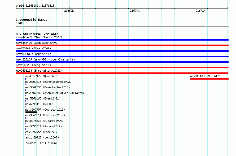Open nsv4758385 (Quan2021) variant
The image size is (236, 156).
tap(42, 76)
